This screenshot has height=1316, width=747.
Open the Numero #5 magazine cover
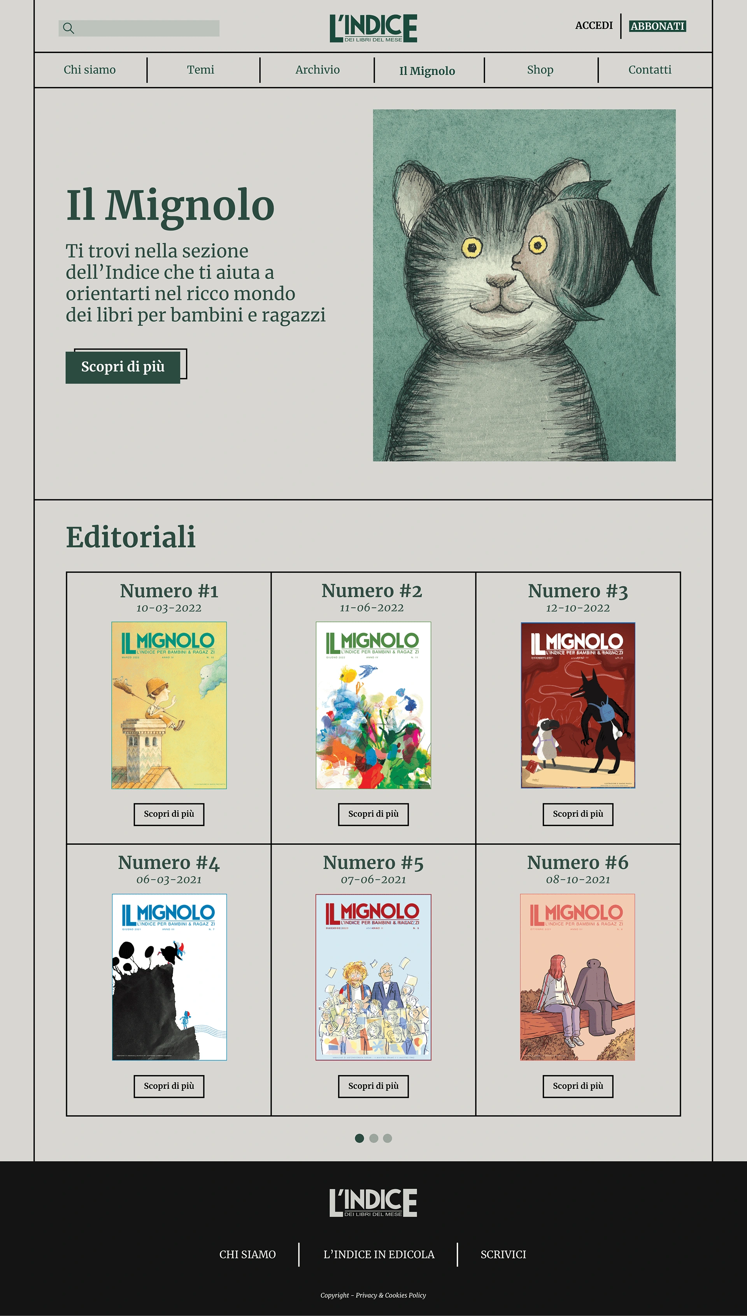pyautogui.click(x=373, y=977)
